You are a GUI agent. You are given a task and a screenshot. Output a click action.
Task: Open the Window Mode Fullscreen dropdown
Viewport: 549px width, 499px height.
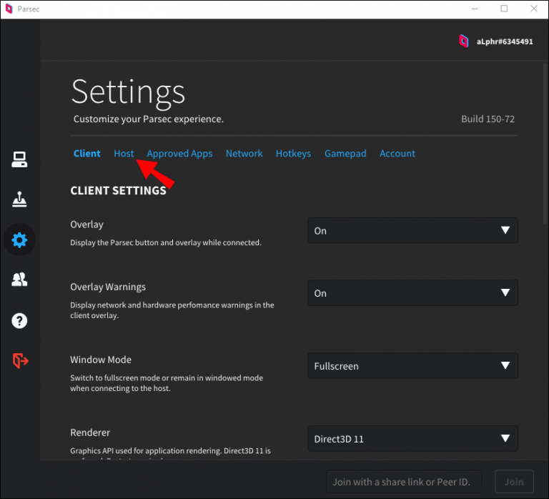(412, 366)
